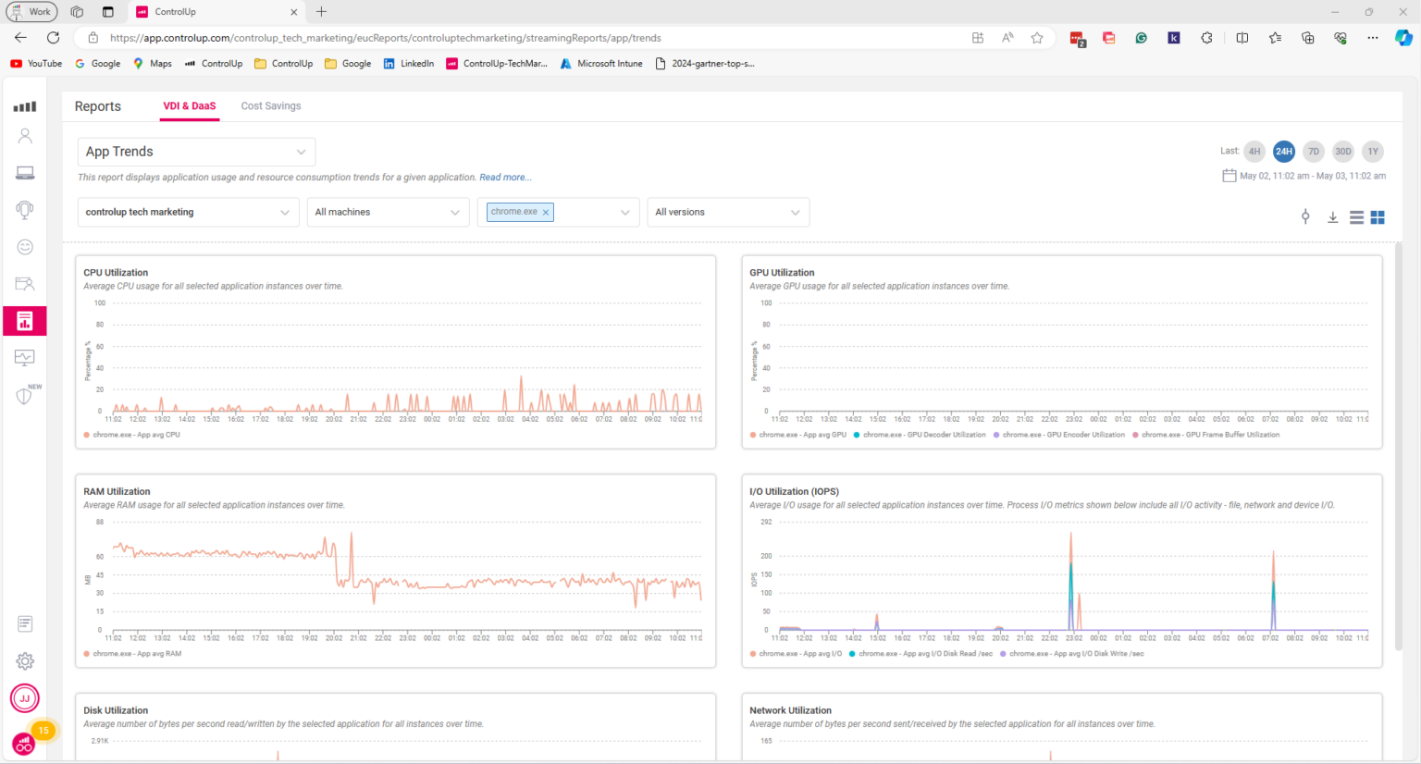The height and width of the screenshot is (764, 1421).
Task: Click the JJ user avatar in sidebar
Action: [24, 698]
